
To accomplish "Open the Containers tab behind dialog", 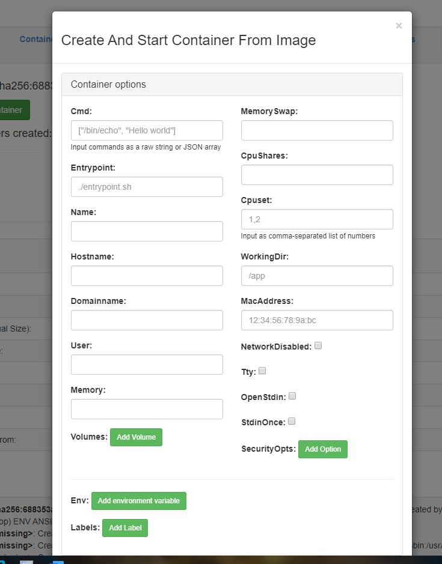I will coord(36,39).
